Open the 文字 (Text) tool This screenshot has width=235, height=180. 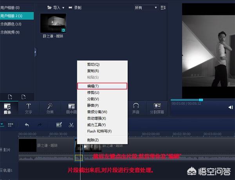29,109
